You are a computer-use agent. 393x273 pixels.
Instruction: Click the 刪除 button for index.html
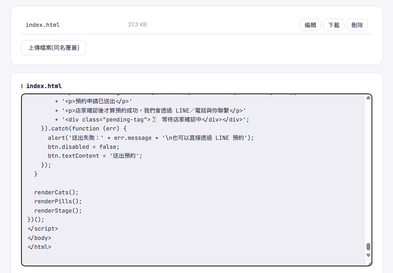357,25
